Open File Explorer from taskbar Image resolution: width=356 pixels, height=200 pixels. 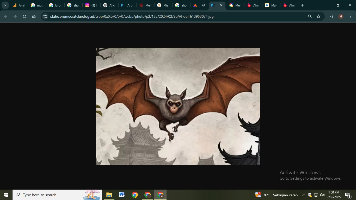click(109, 195)
